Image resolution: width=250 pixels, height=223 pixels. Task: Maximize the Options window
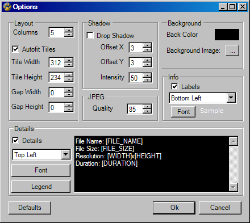(x=232, y=7)
